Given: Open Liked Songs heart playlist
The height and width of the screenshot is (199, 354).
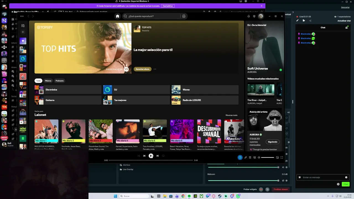Looking at the screenshot, I should pos(23,41).
